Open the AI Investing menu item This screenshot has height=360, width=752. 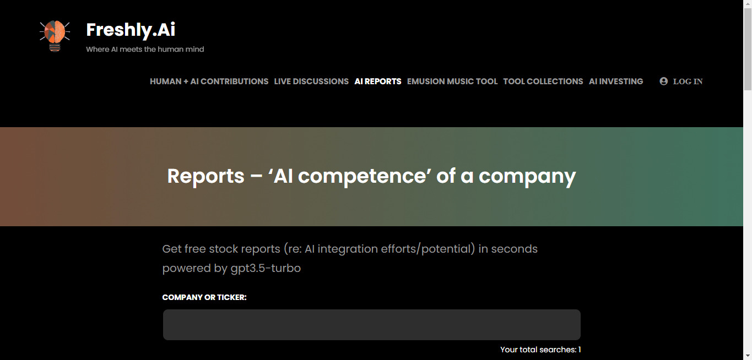point(616,81)
